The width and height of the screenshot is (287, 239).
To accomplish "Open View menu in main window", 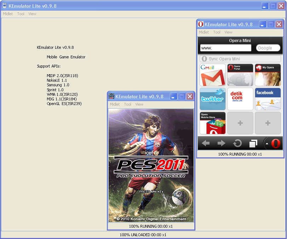I will tap(32, 14).
